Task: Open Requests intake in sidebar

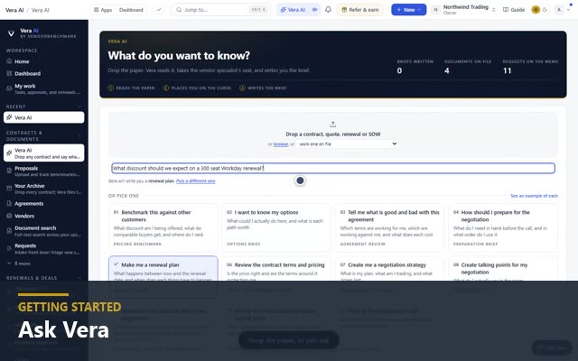Action: pyautogui.click(x=44, y=249)
